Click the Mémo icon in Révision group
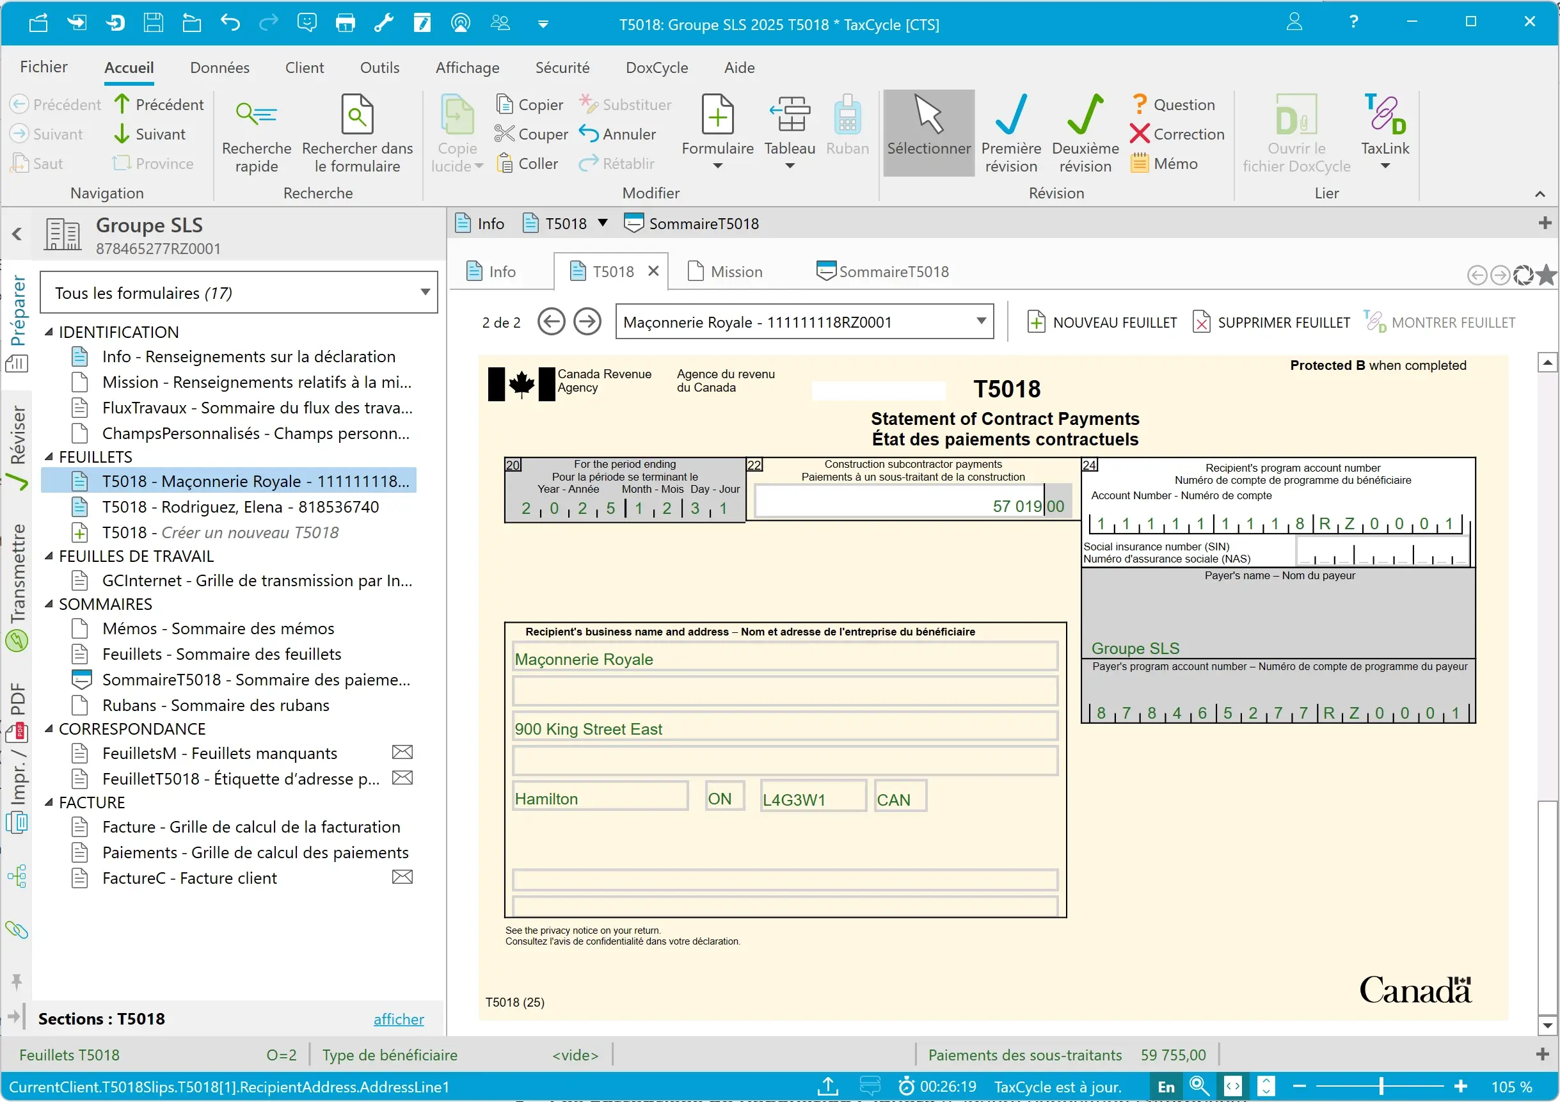 pos(1139,164)
